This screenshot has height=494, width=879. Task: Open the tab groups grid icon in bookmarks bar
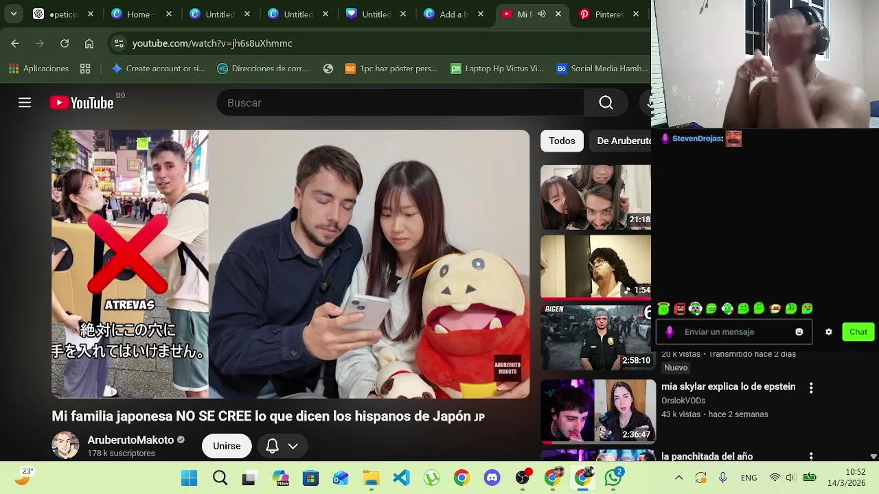click(85, 69)
